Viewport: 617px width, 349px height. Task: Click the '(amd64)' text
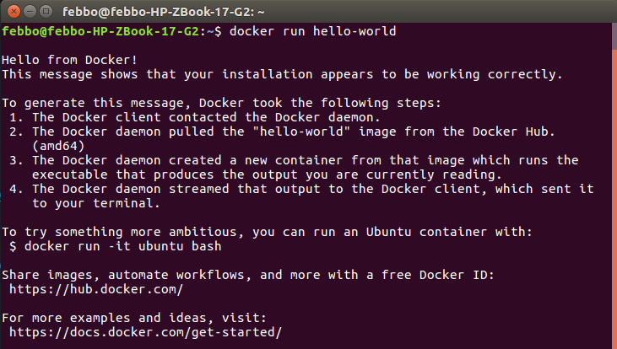[x=58, y=146]
